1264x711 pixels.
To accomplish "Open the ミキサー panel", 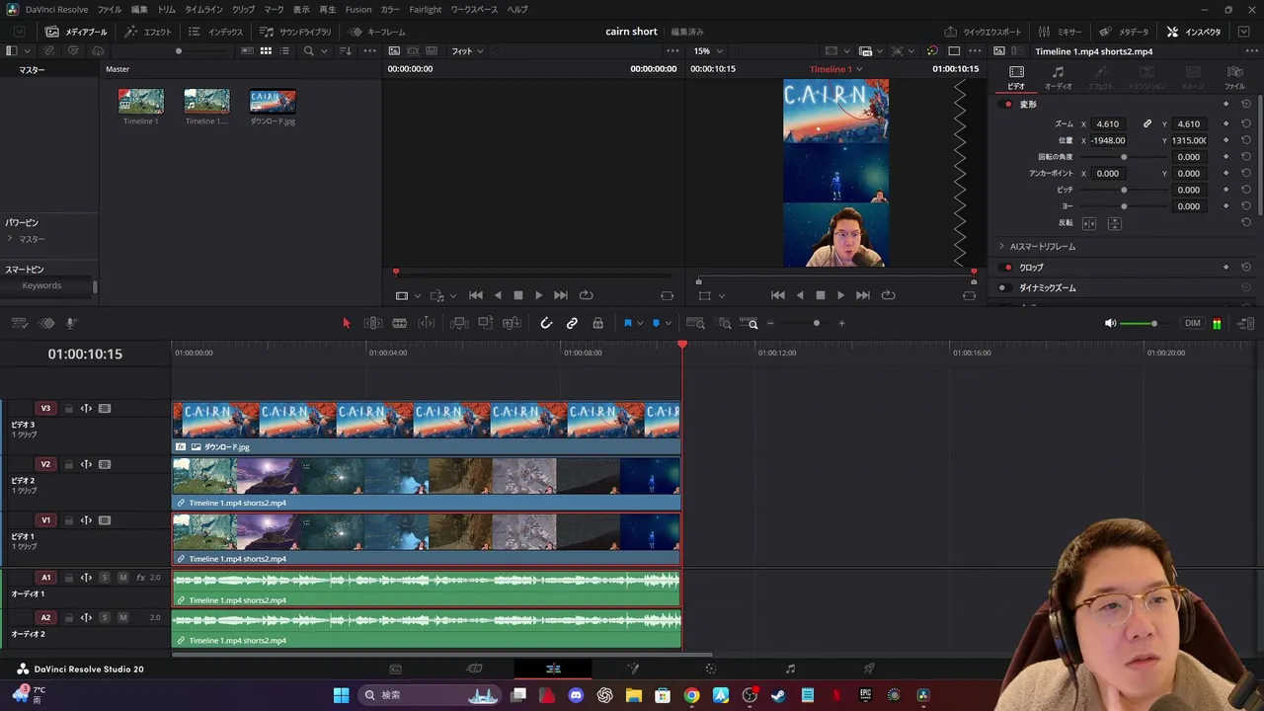I will tap(1061, 32).
